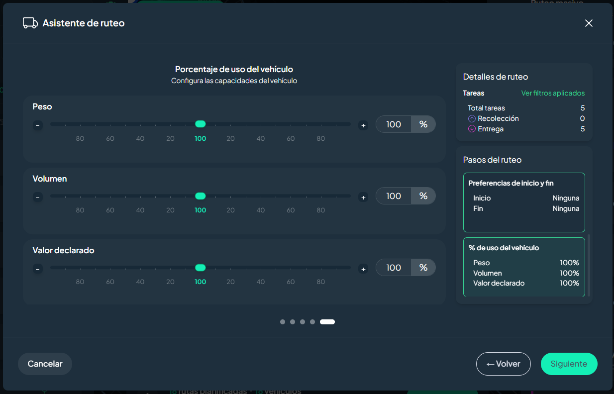The width and height of the screenshot is (614, 394).
Task: Open Ver filtros aplicados link
Action: (x=553, y=93)
